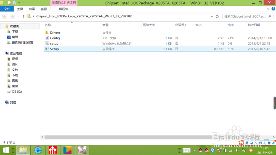Open 下载 under 这台电脑
The image size is (276, 155).
(x=15, y=75)
